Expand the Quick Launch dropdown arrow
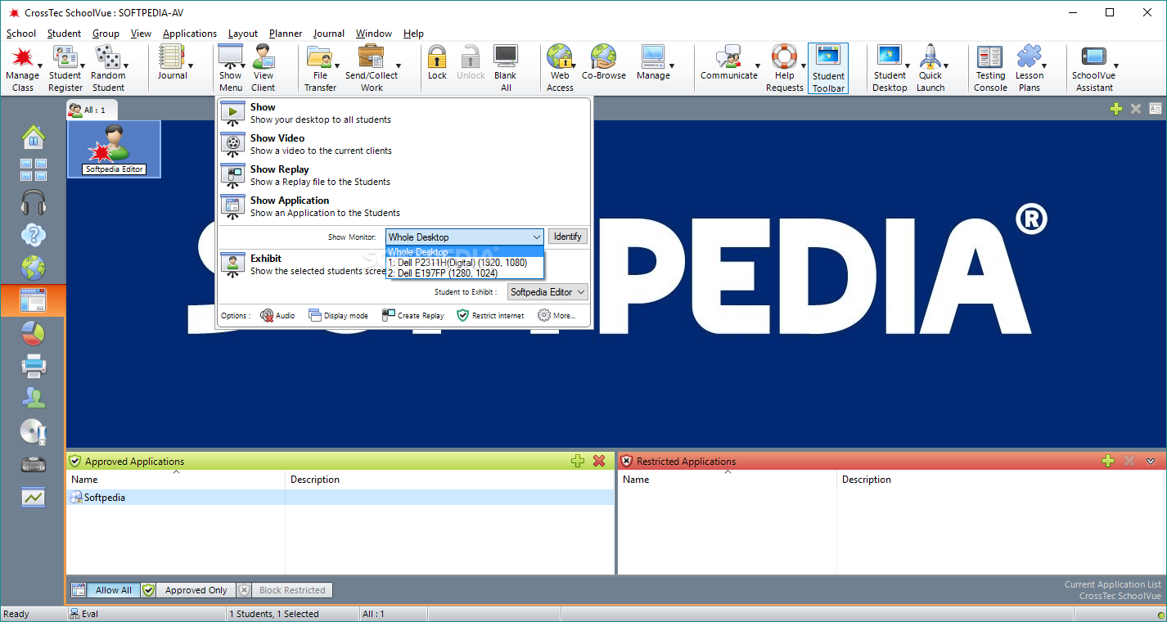 point(946,66)
